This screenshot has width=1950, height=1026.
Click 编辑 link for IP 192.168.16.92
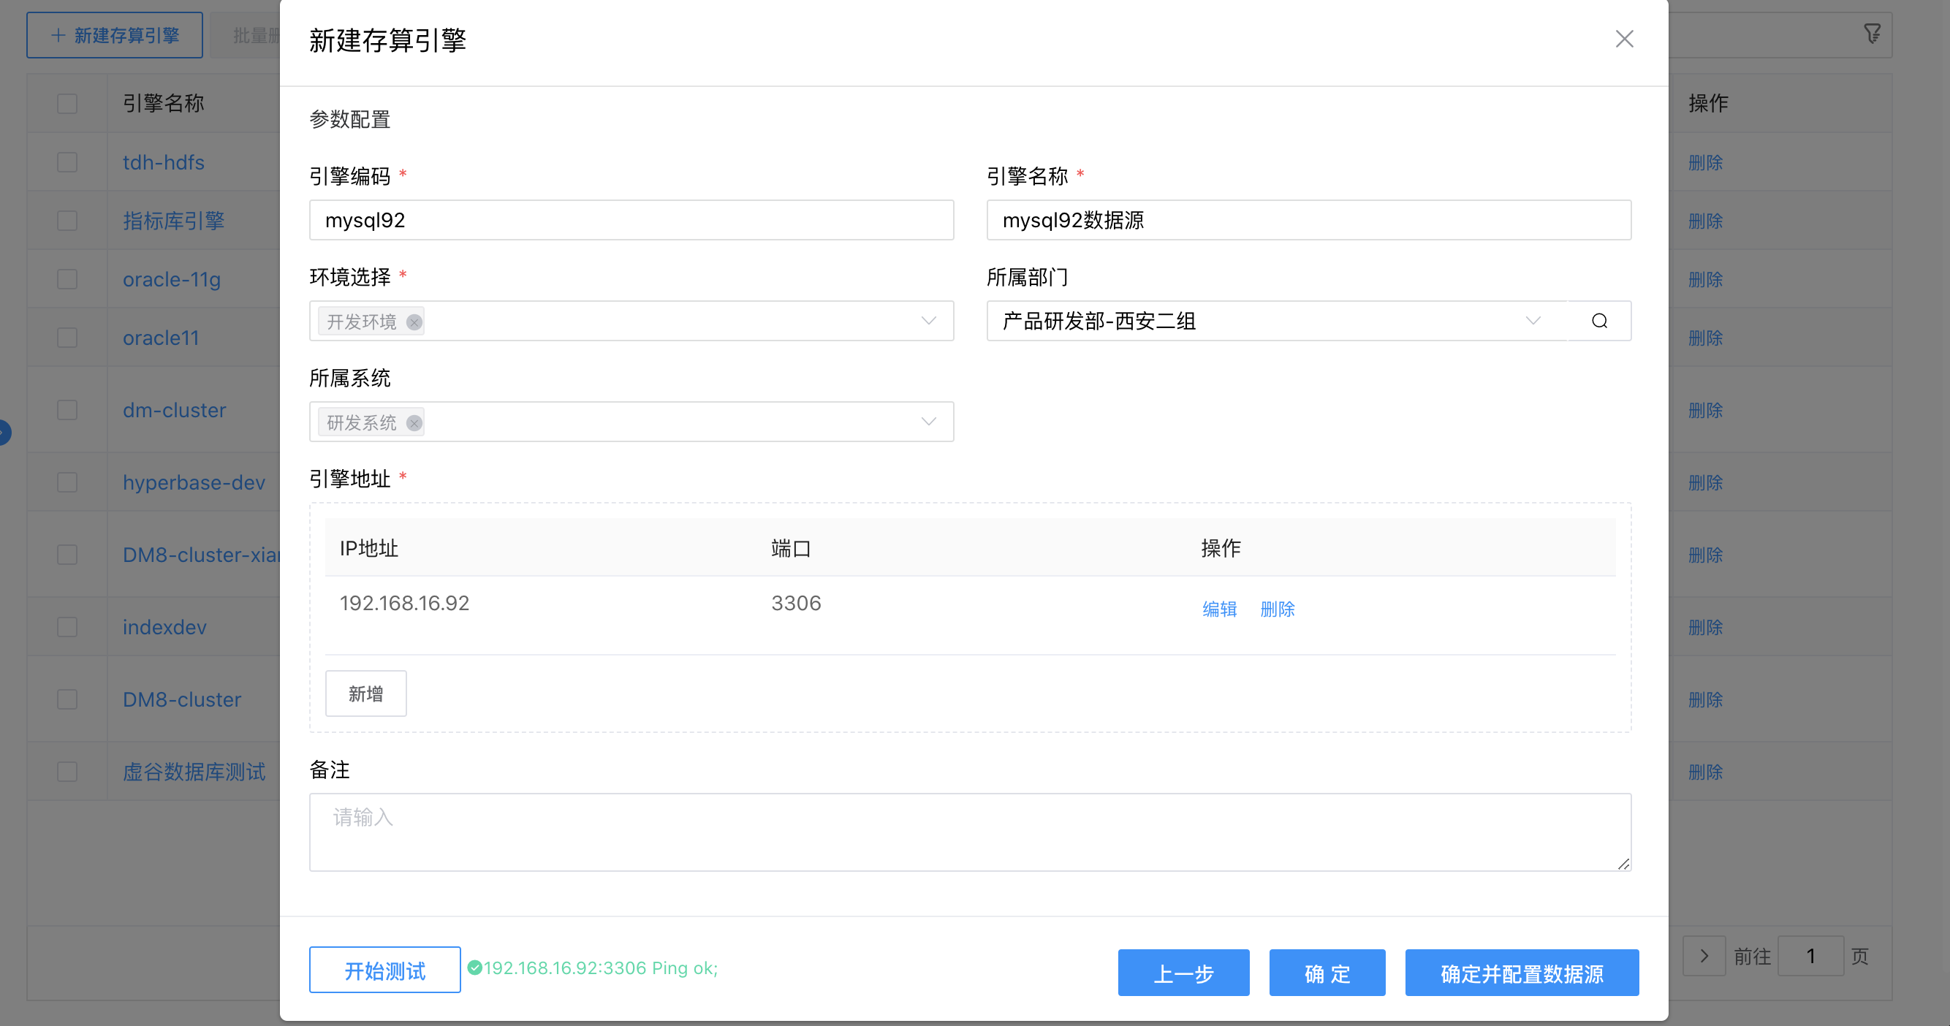(1220, 608)
